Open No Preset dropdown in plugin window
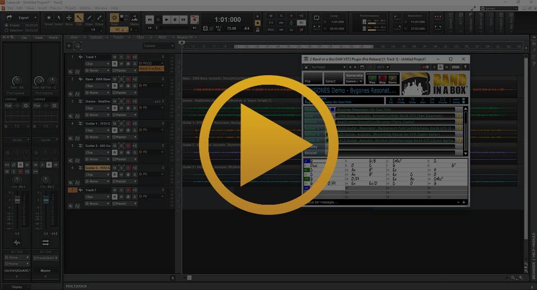The width and height of the screenshot is (537, 290). [328, 67]
